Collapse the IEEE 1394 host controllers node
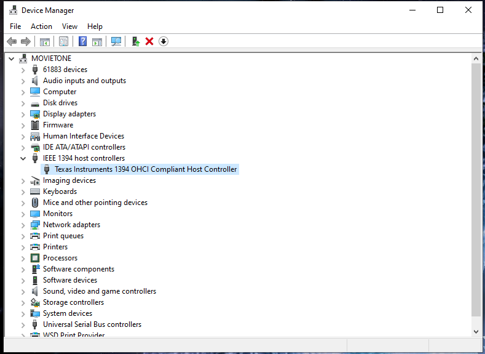Viewport: 485px width, 354px height. 23,158
